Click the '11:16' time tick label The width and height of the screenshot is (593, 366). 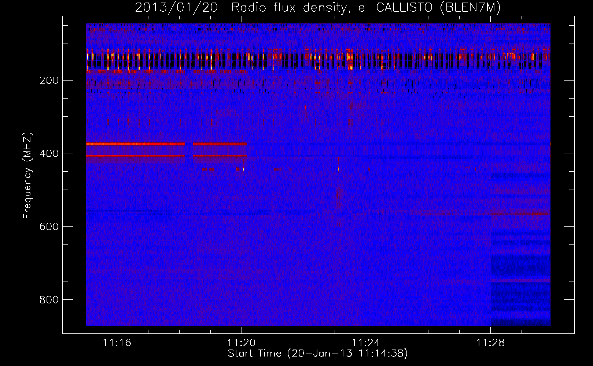[117, 343]
